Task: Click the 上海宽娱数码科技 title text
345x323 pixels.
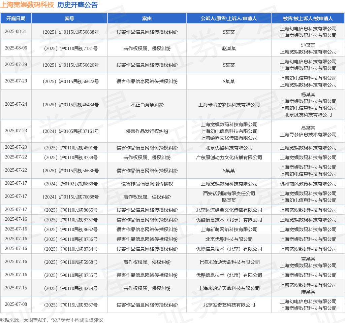Action: (27, 5)
